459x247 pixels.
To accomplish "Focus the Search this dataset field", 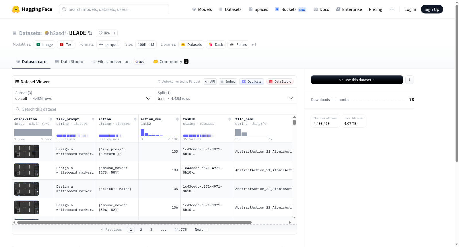I will coord(154,109).
